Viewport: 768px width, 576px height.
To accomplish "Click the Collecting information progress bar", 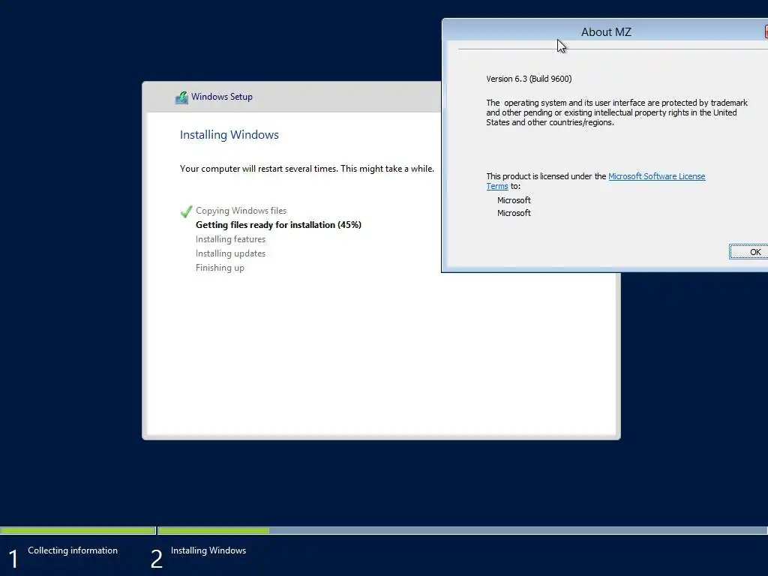I will 78,530.
